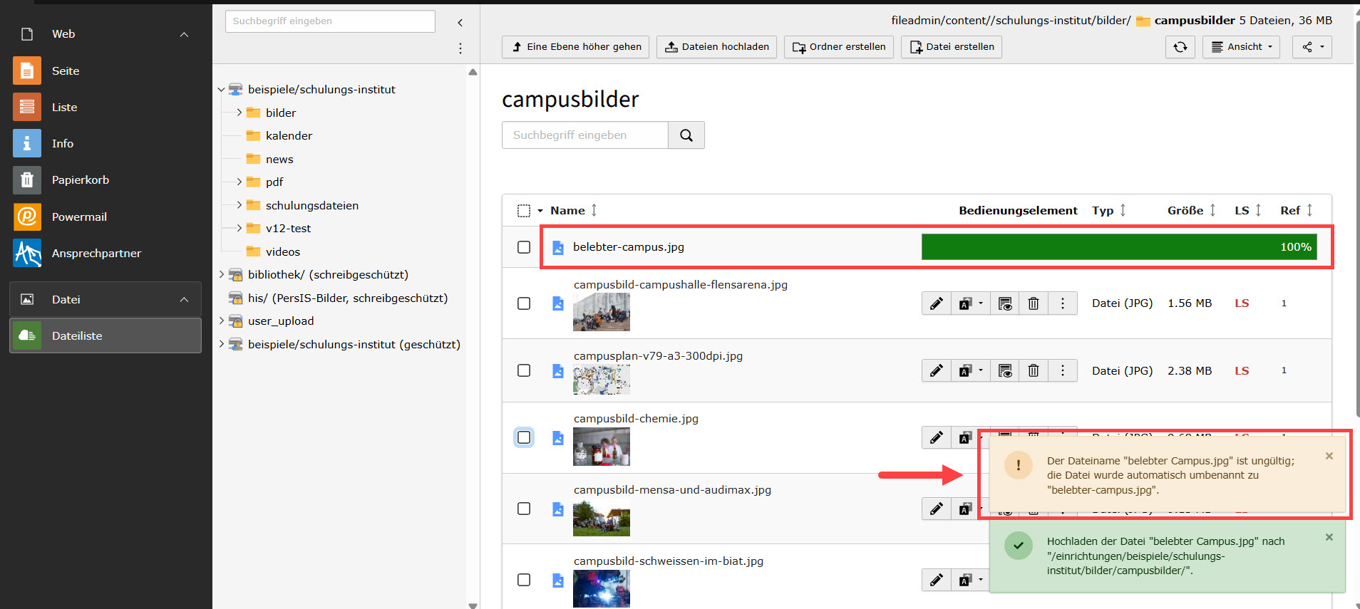The image size is (1360, 609).
Task: Open the Papierkorb module
Action: click(80, 180)
